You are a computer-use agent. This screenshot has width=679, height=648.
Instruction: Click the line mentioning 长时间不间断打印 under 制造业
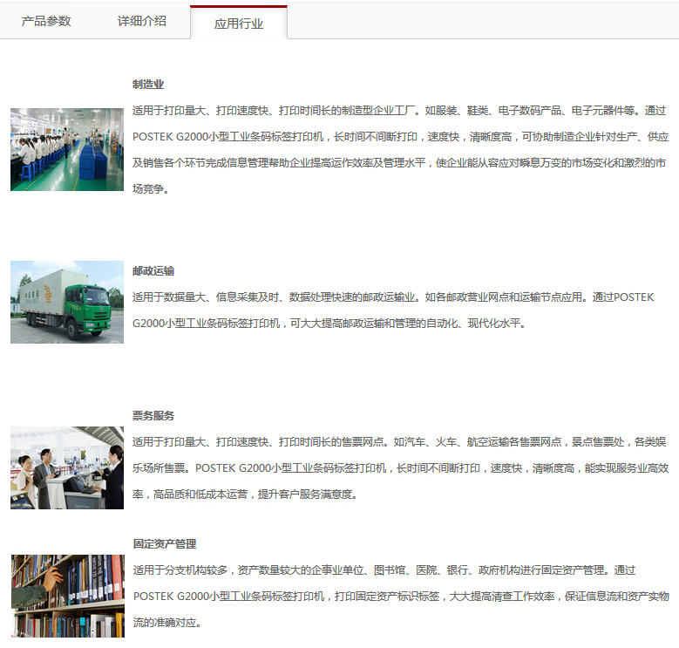click(x=401, y=137)
